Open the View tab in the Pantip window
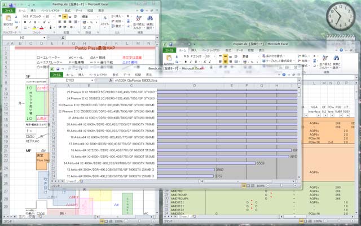 (x=101, y=11)
